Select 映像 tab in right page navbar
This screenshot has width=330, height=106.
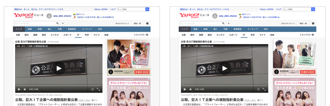[x=205, y=29]
